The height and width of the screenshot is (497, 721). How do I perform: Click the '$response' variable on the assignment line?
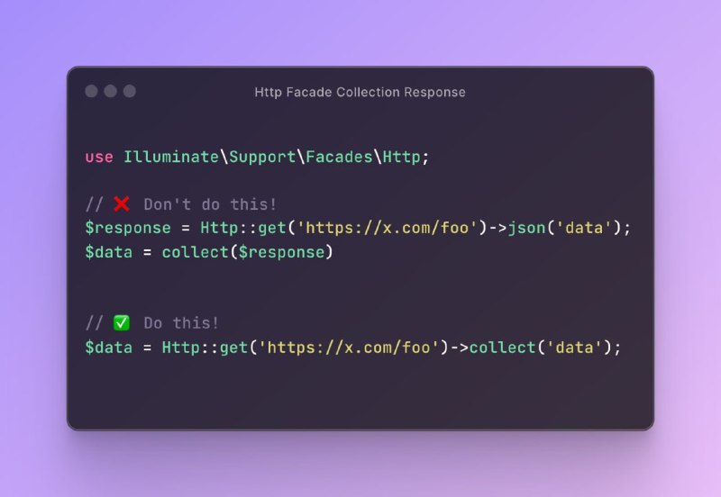click(128, 229)
